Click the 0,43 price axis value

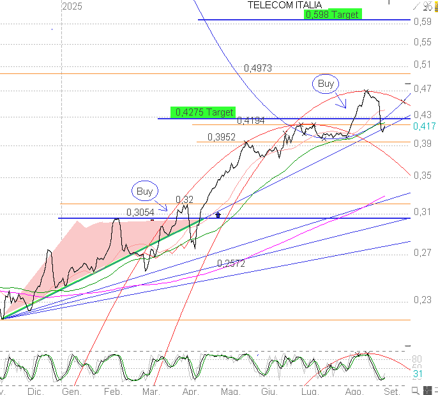[x=423, y=114]
